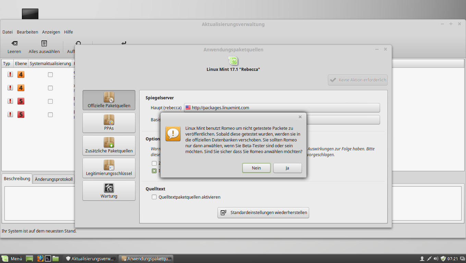This screenshot has height=263, width=466.
Task: Click the Aktualisierungsverwaltung window title
Action: (233, 24)
